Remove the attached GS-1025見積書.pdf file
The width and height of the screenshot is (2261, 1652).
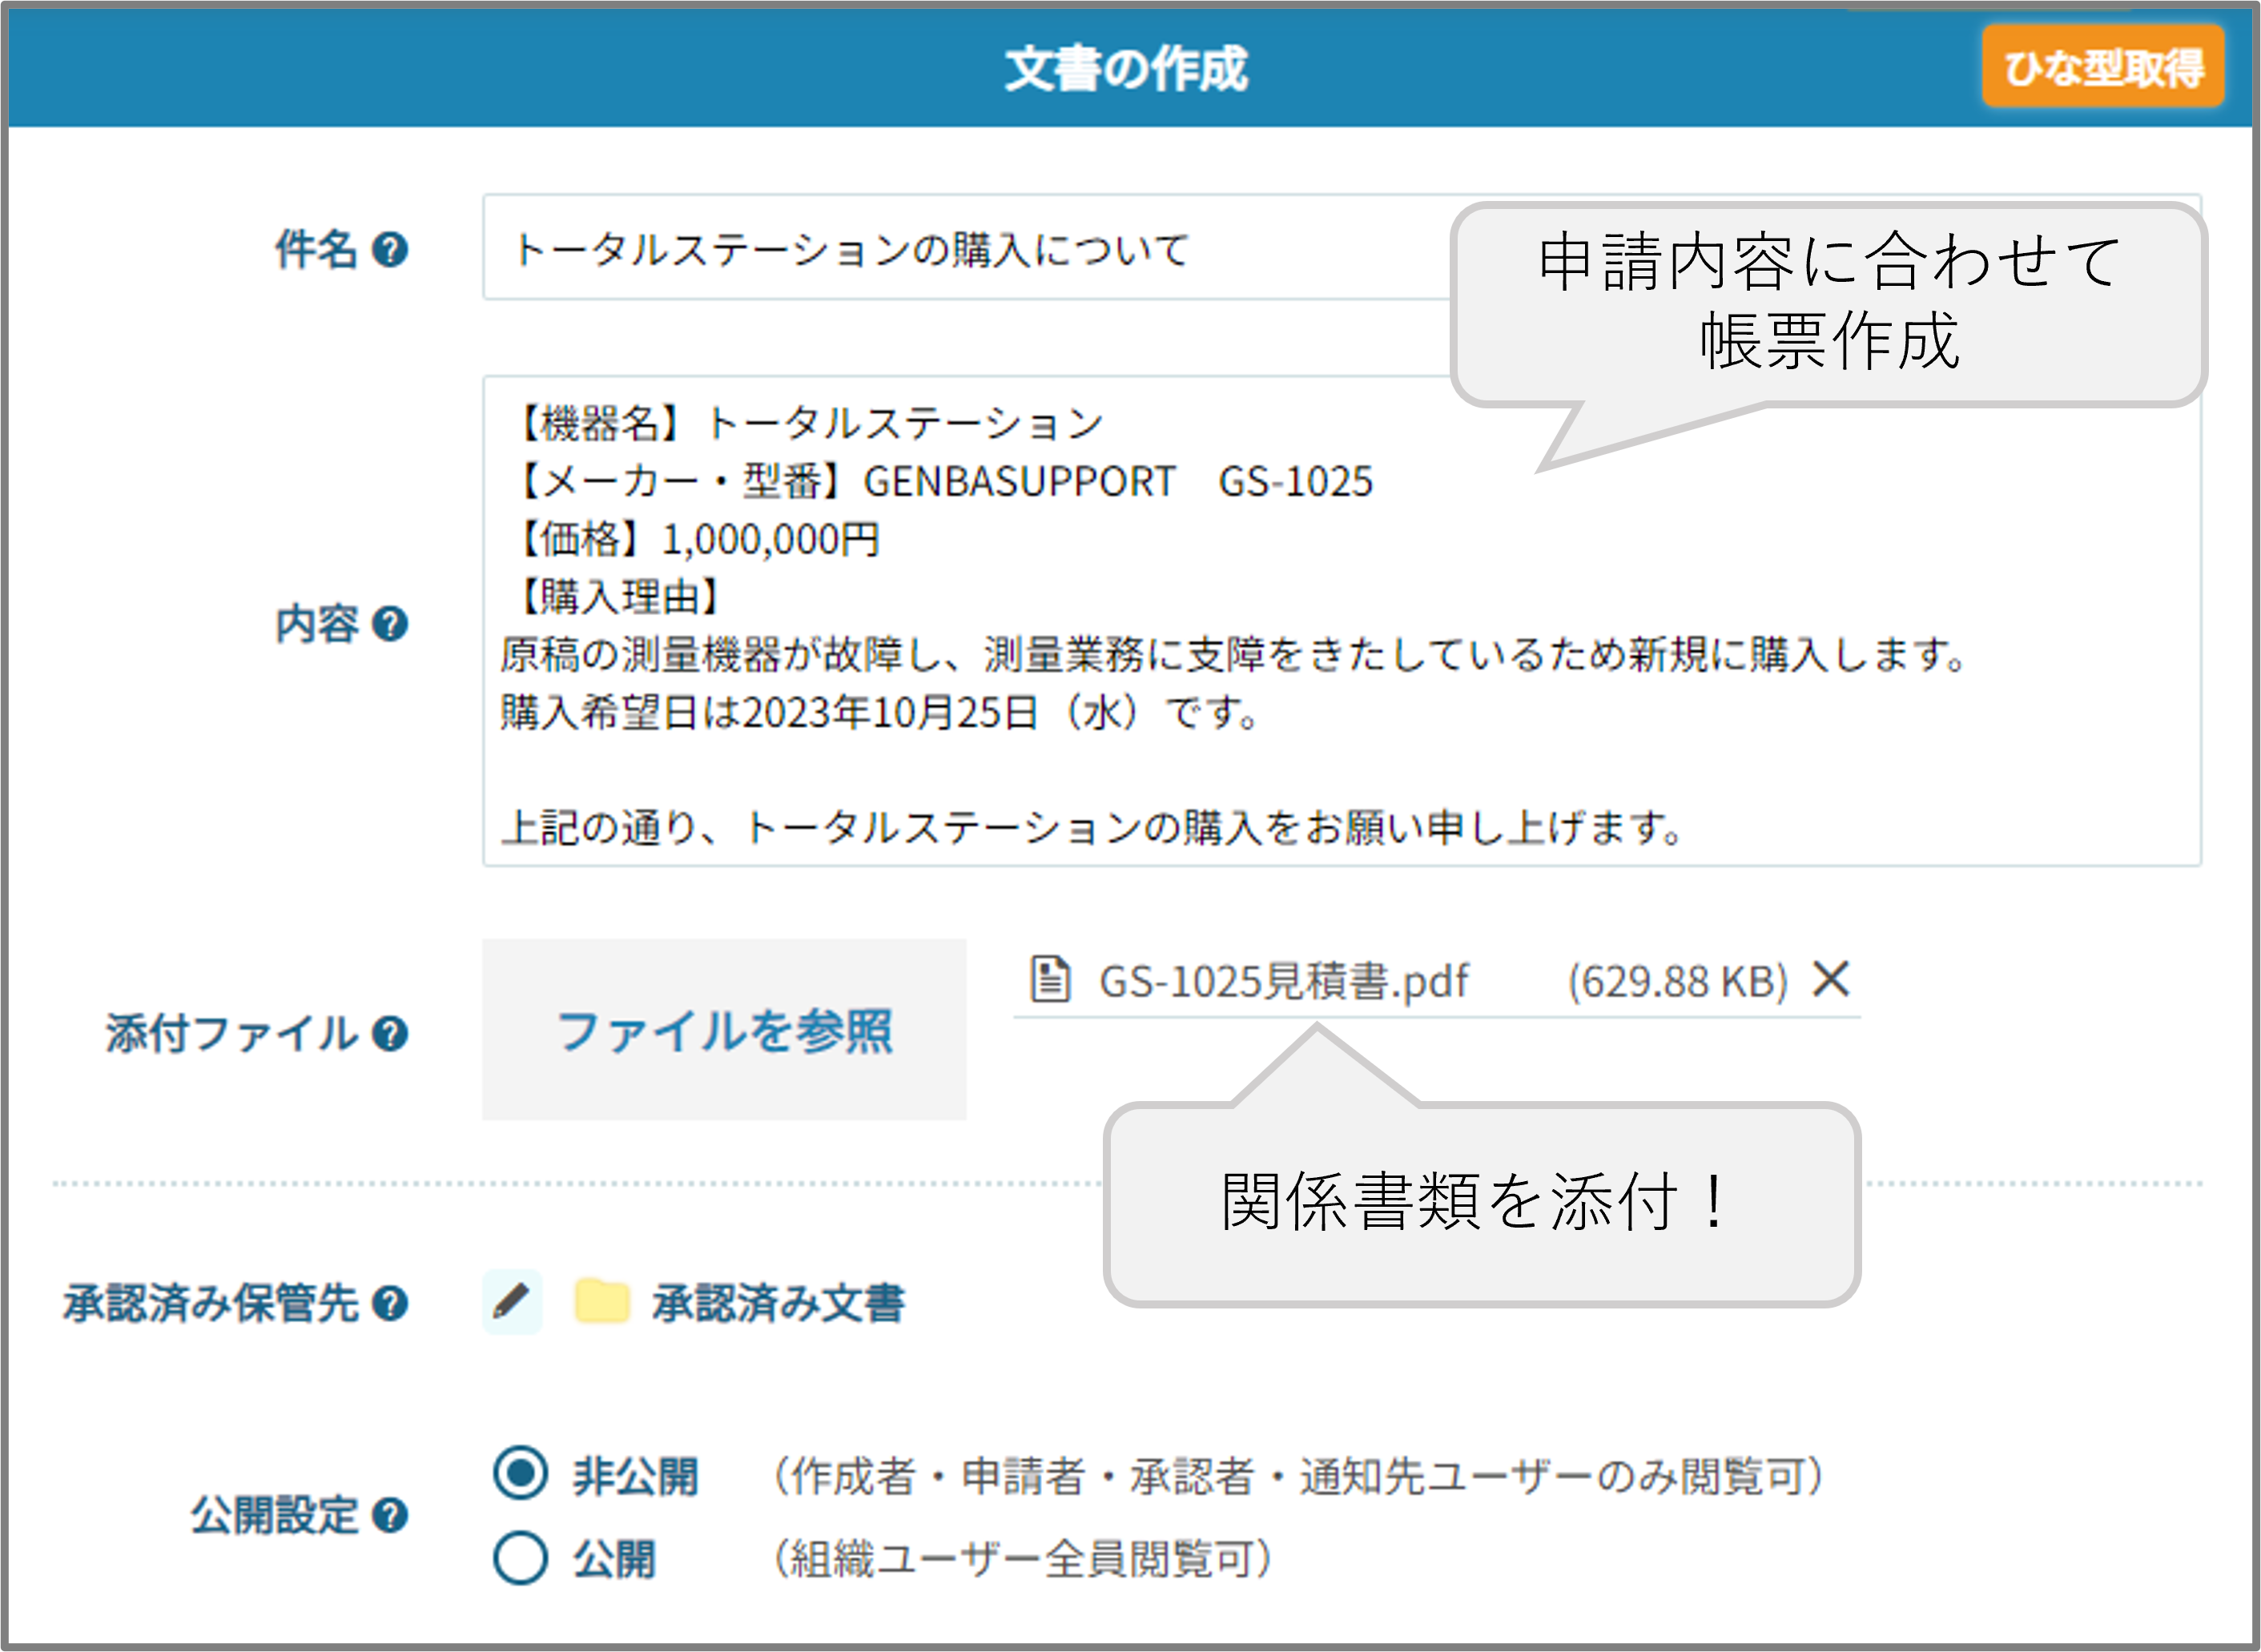tap(1831, 979)
